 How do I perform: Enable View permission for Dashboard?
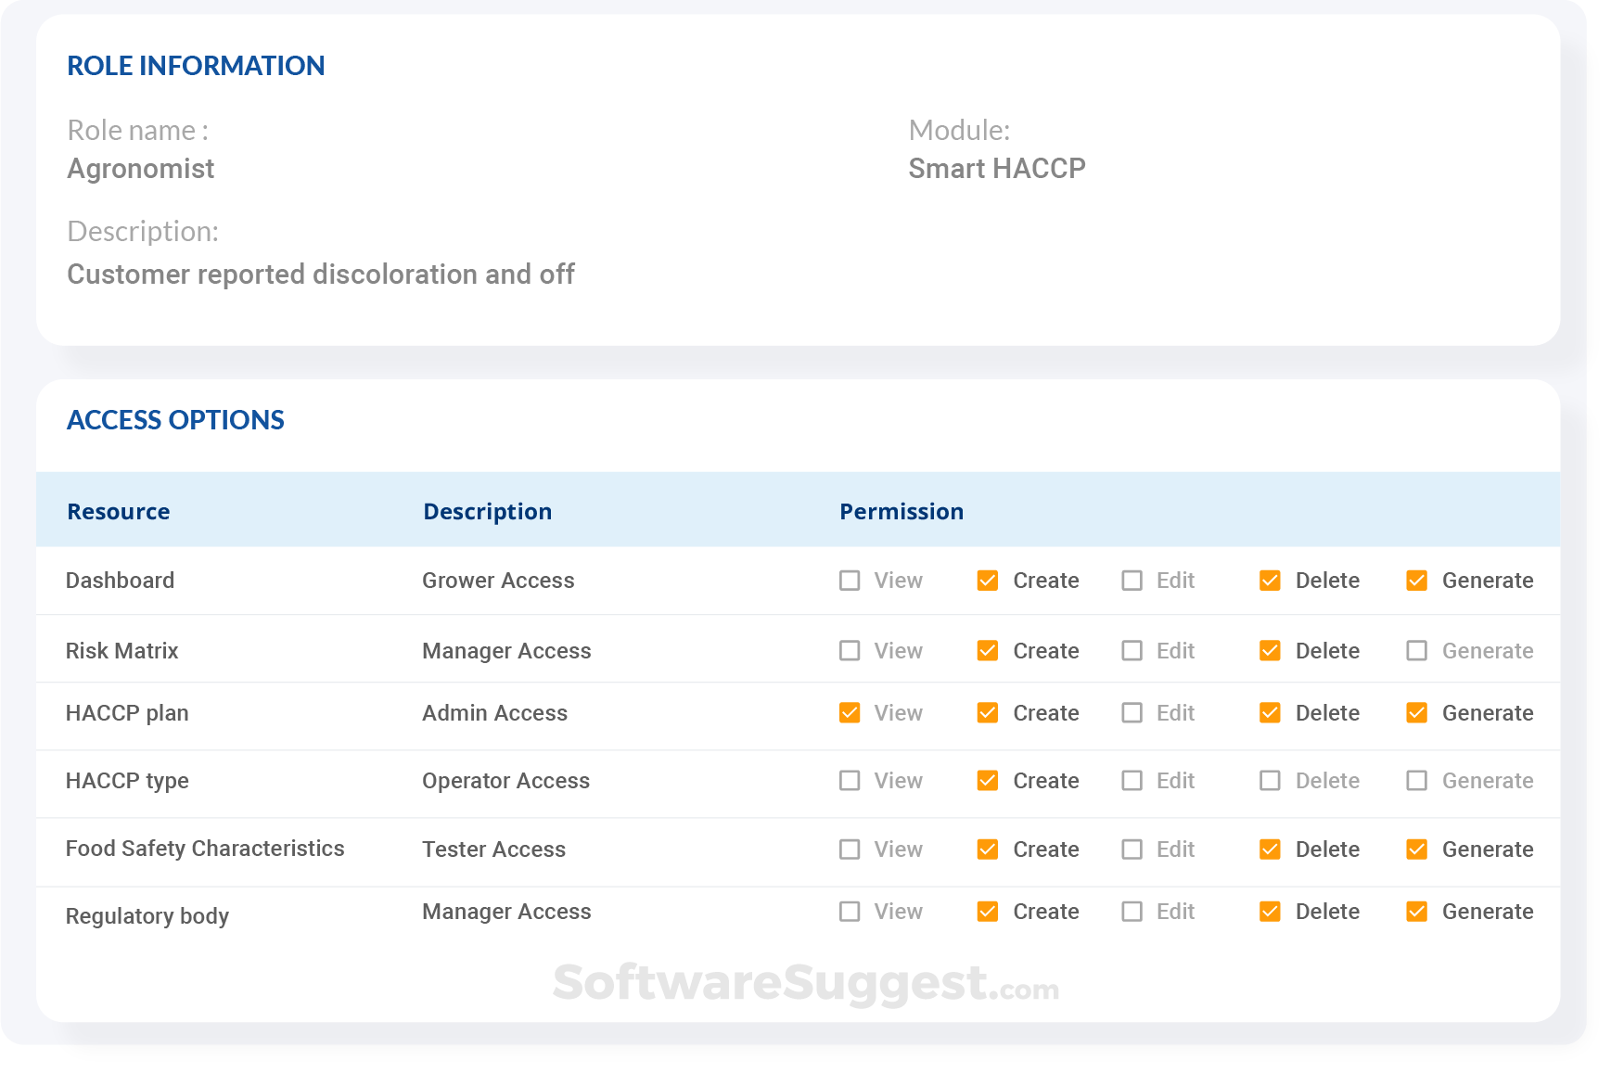850,580
